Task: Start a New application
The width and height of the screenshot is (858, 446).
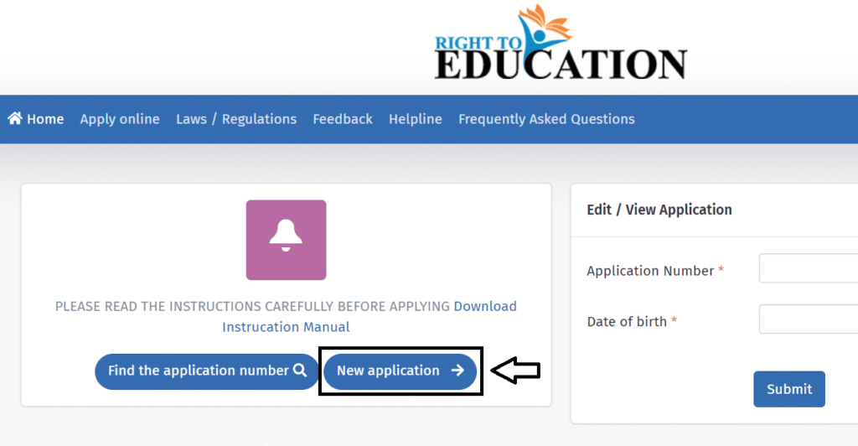Action: tap(400, 371)
